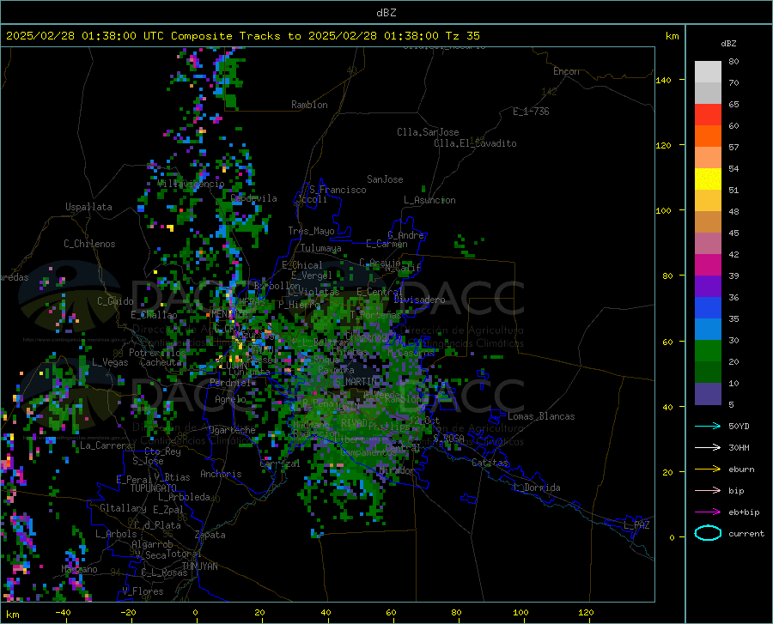The width and height of the screenshot is (773, 624).
Task: Click the C_Guido map label
Action: point(115,301)
